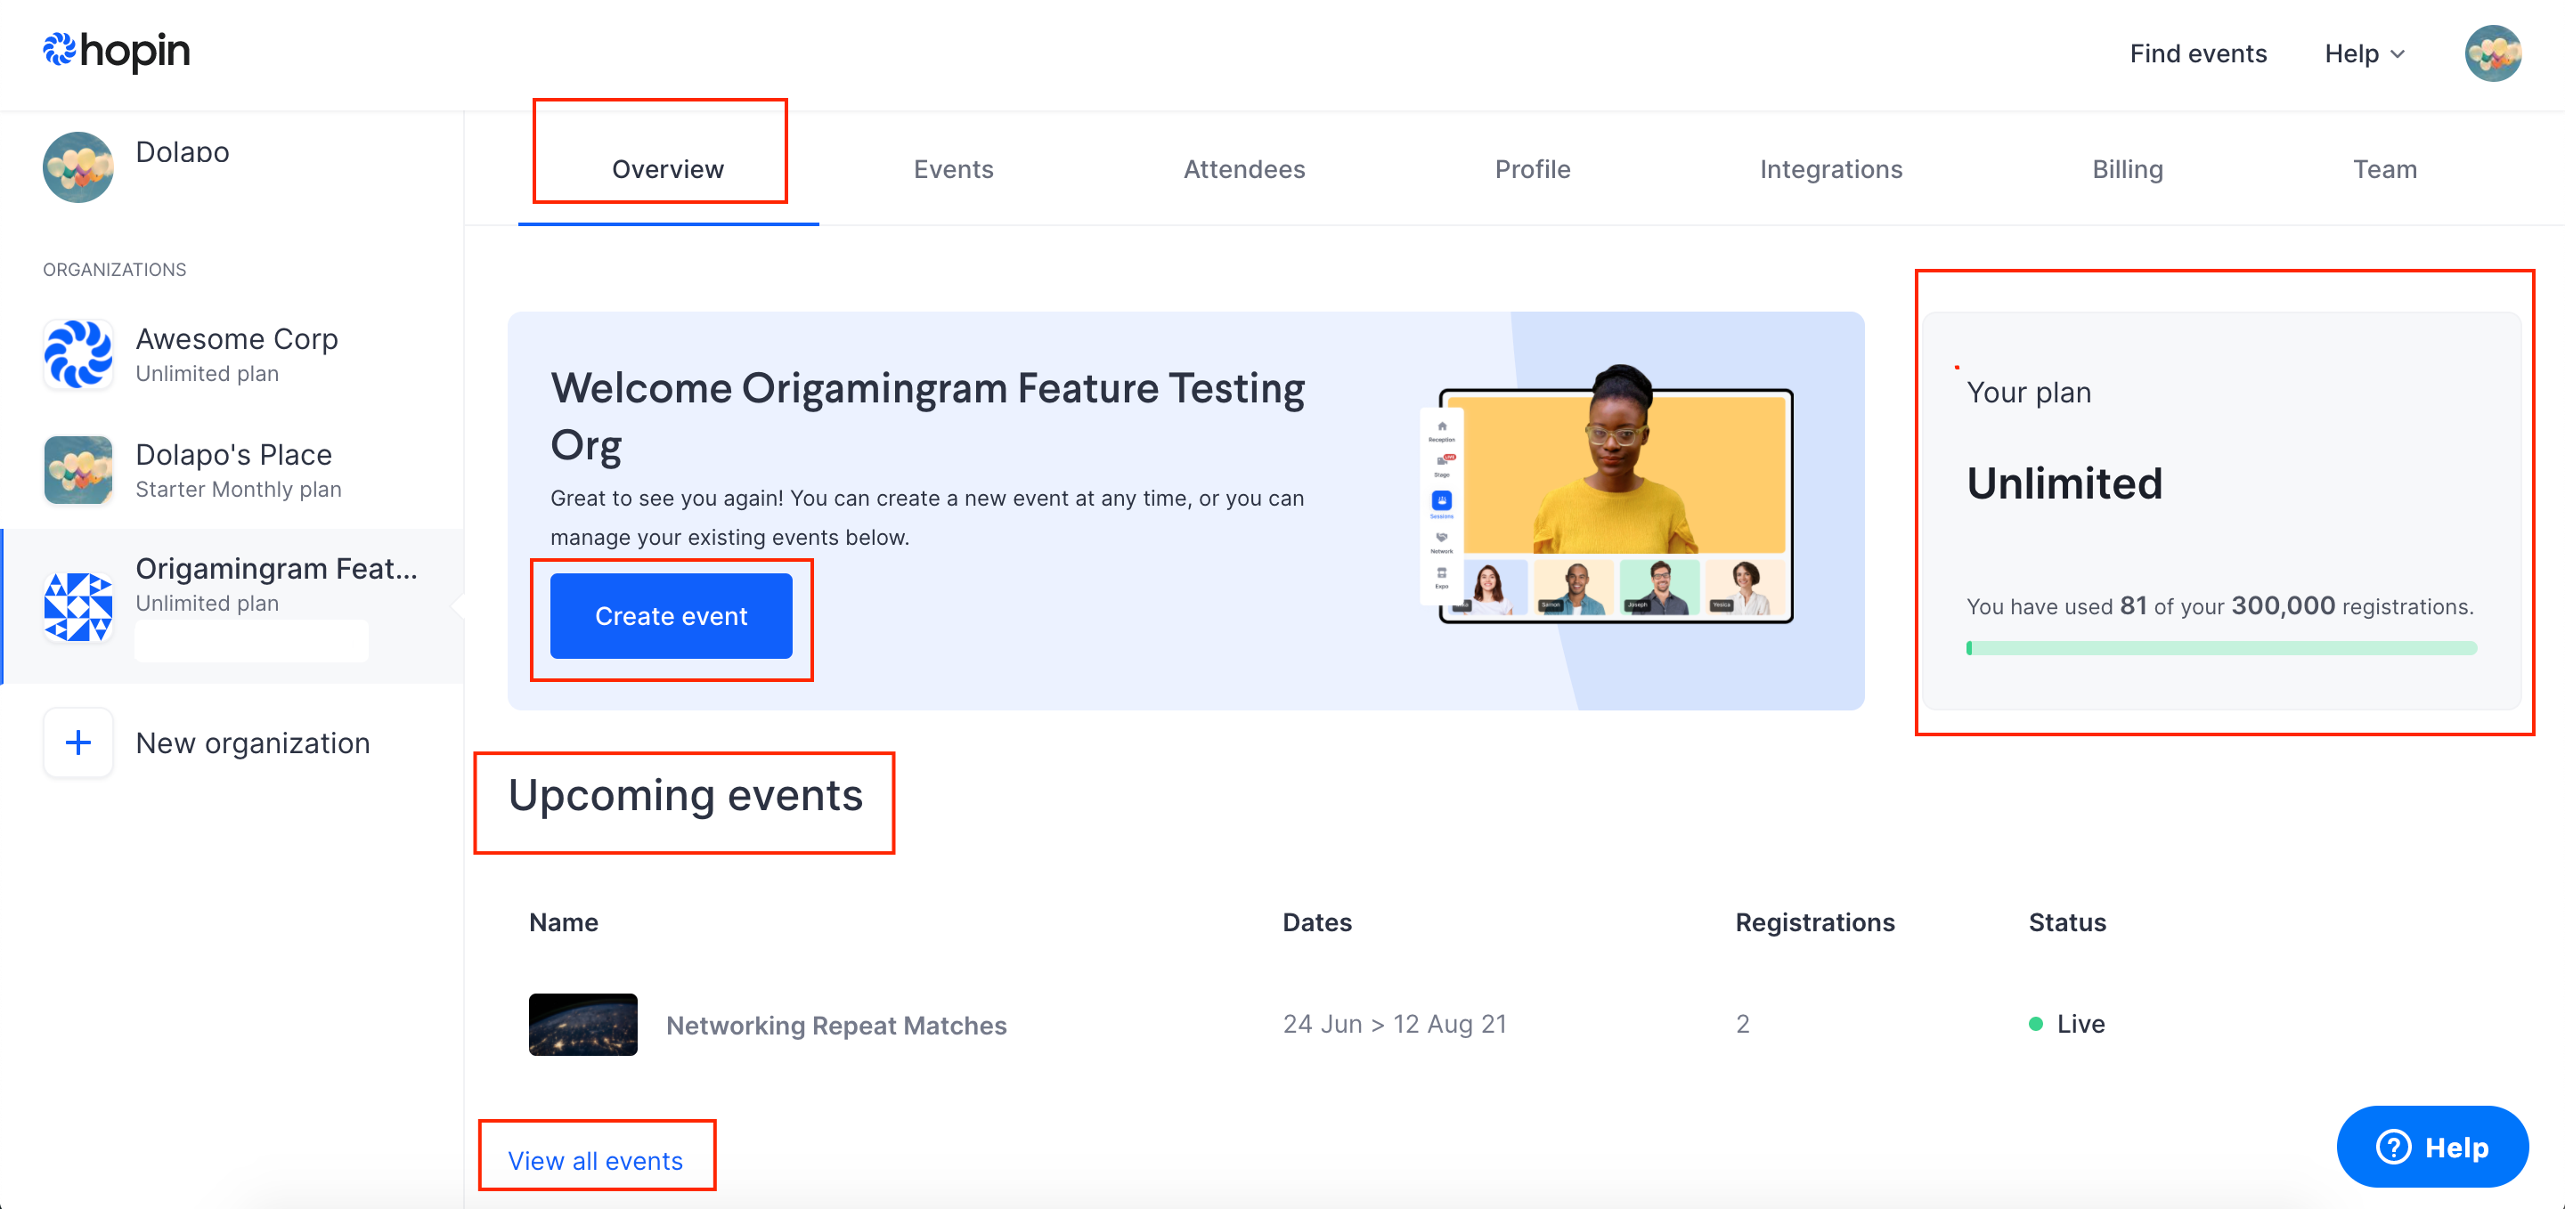2565x1209 pixels.
Task: Open the Help dropdown in header
Action: click(x=2365, y=53)
